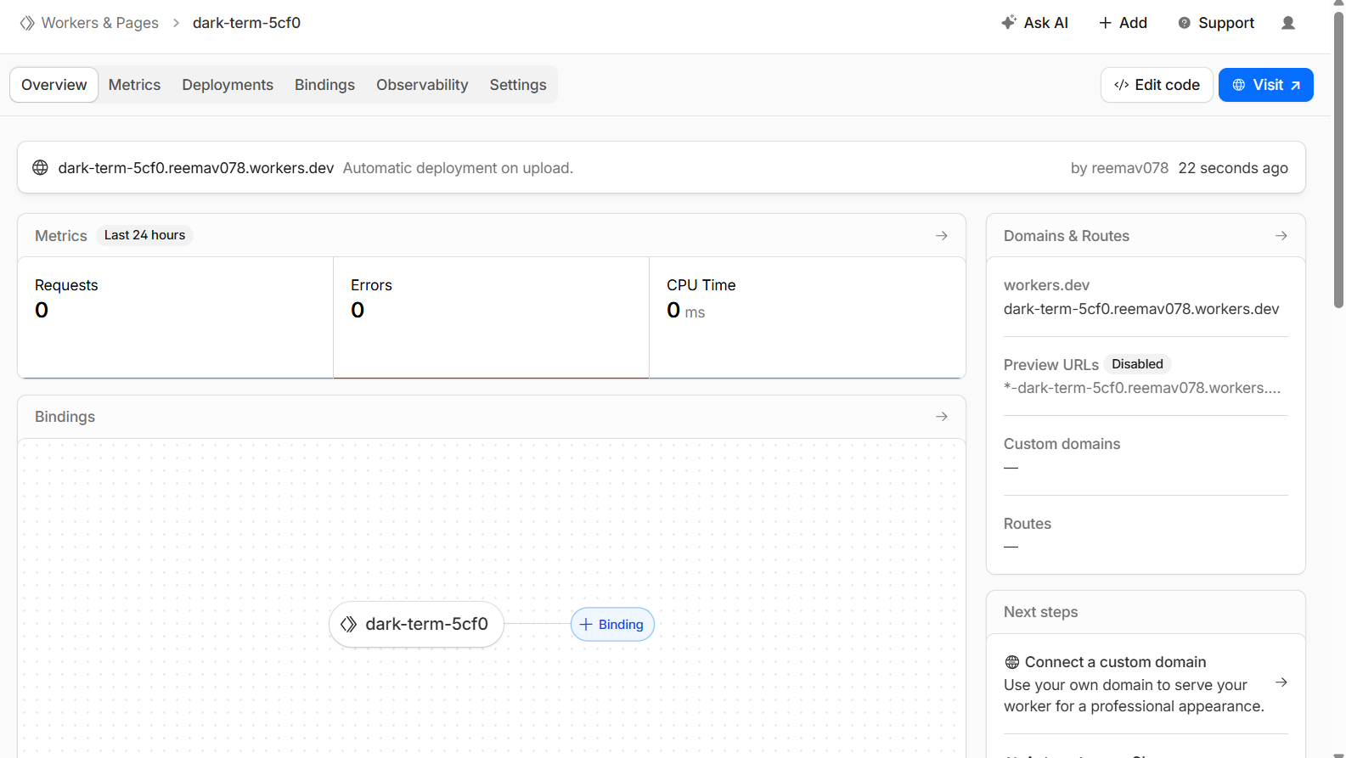The width and height of the screenshot is (1346, 758).
Task: Click the Preview URLs label
Action: (1051, 365)
